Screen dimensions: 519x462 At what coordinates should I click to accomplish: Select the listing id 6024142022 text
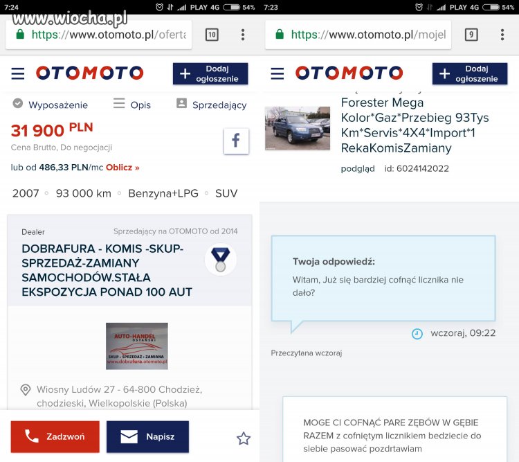pos(417,168)
